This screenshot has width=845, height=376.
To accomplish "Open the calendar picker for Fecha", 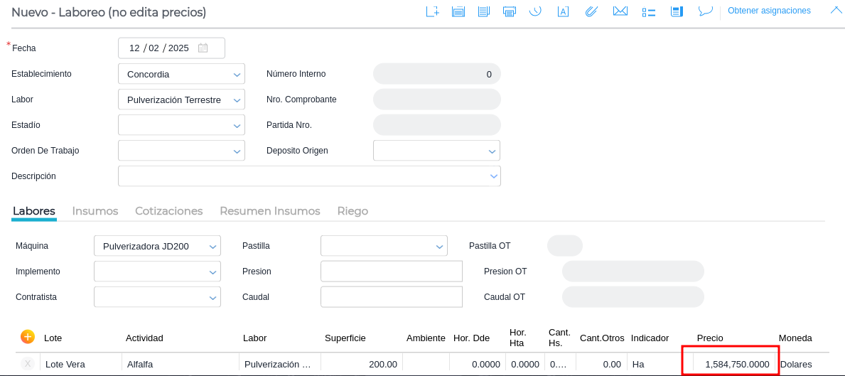I will 203,48.
